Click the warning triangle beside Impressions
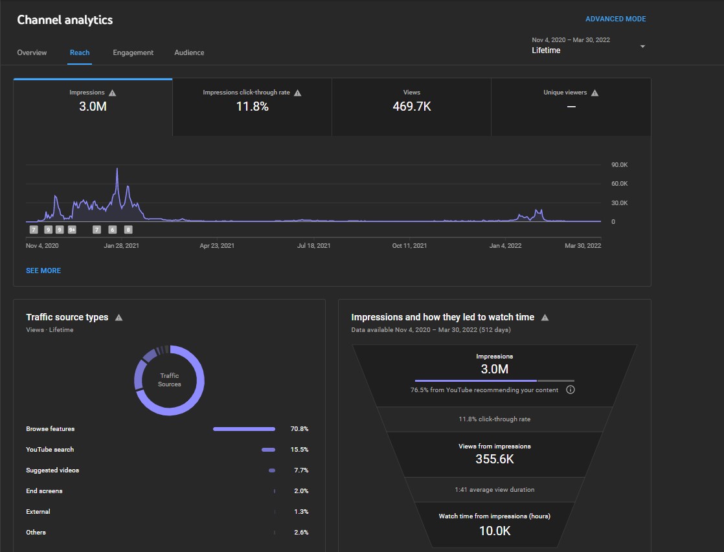 pos(112,93)
